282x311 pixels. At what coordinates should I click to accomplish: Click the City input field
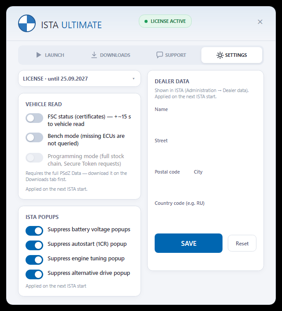coord(225,185)
